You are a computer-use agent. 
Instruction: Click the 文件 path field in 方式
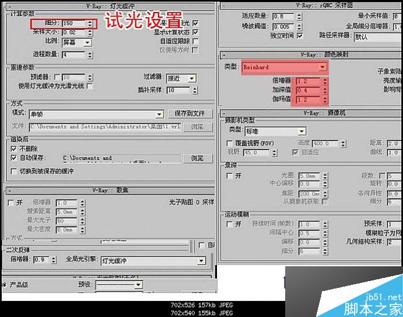[105, 127]
